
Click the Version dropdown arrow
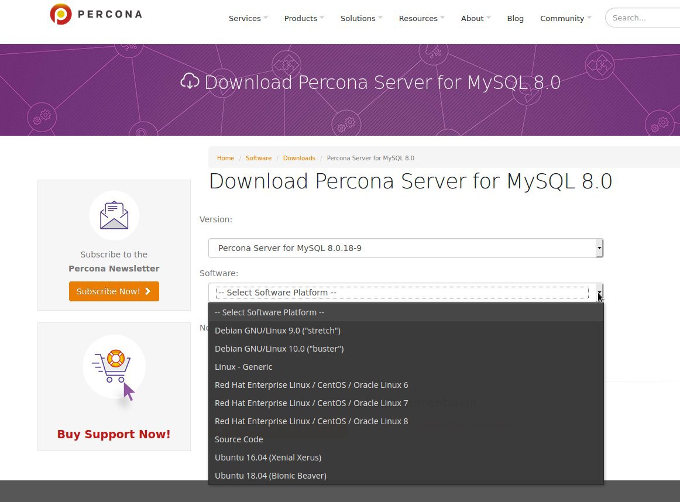click(x=599, y=248)
